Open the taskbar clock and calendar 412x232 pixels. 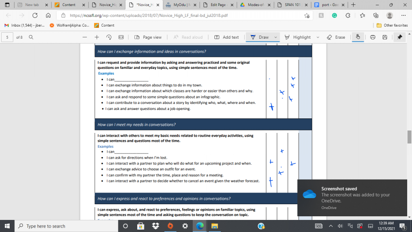(386, 226)
